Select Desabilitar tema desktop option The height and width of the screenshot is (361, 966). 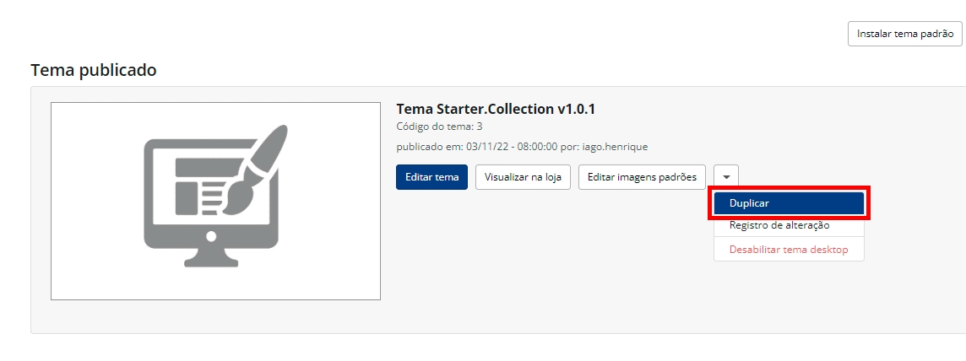789,250
